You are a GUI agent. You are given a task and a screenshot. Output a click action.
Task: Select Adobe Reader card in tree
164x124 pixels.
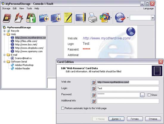[22, 69]
